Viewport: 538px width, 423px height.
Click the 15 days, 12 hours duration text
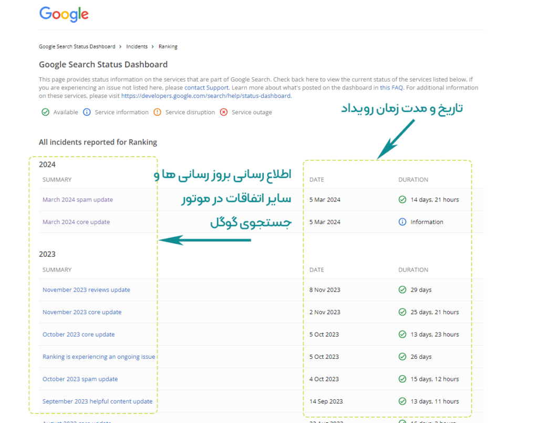434,379
